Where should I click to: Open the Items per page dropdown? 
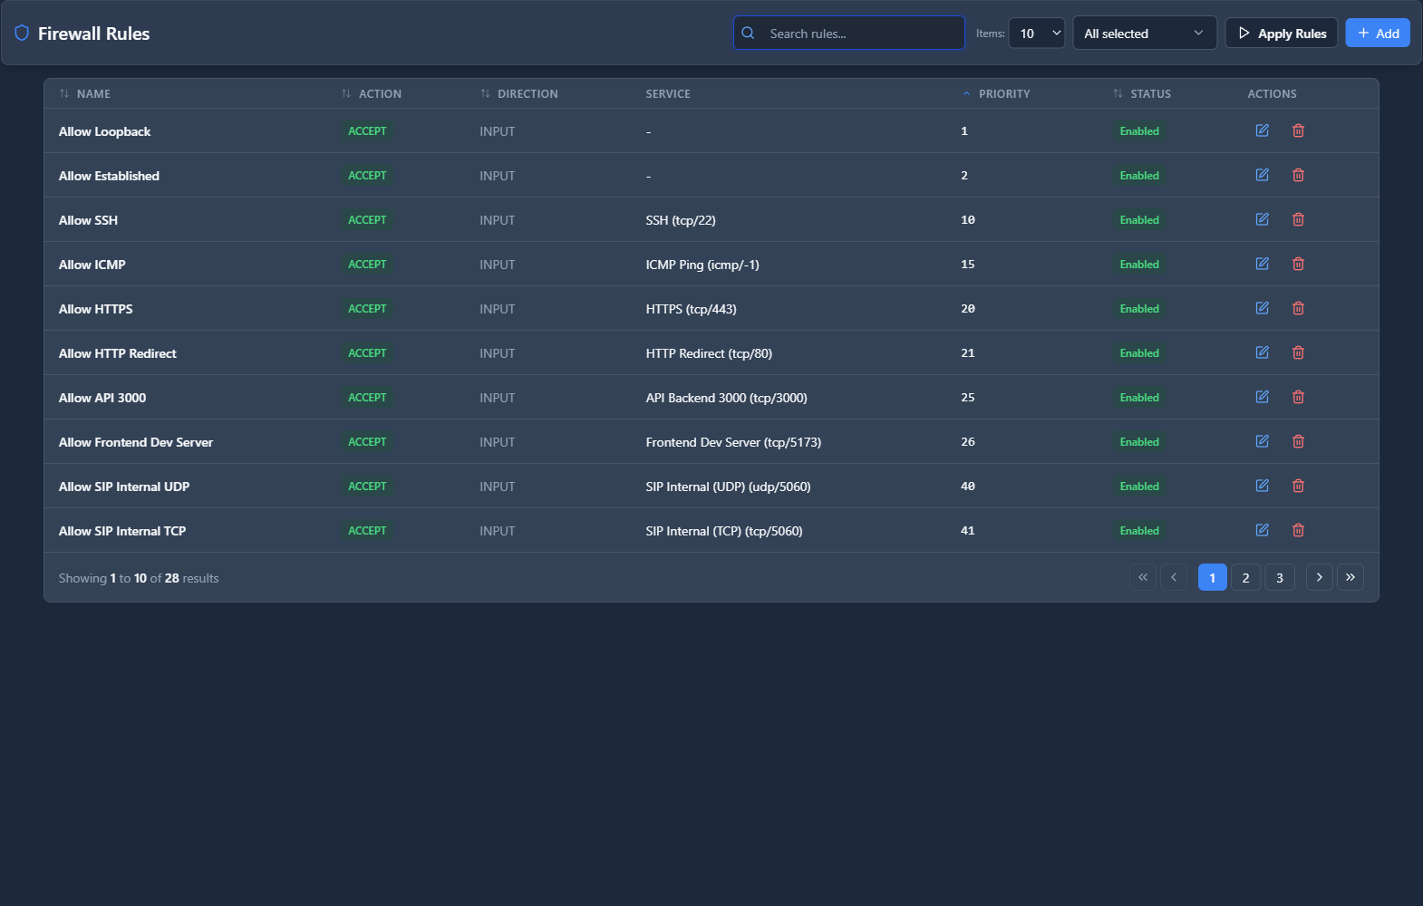(1036, 34)
